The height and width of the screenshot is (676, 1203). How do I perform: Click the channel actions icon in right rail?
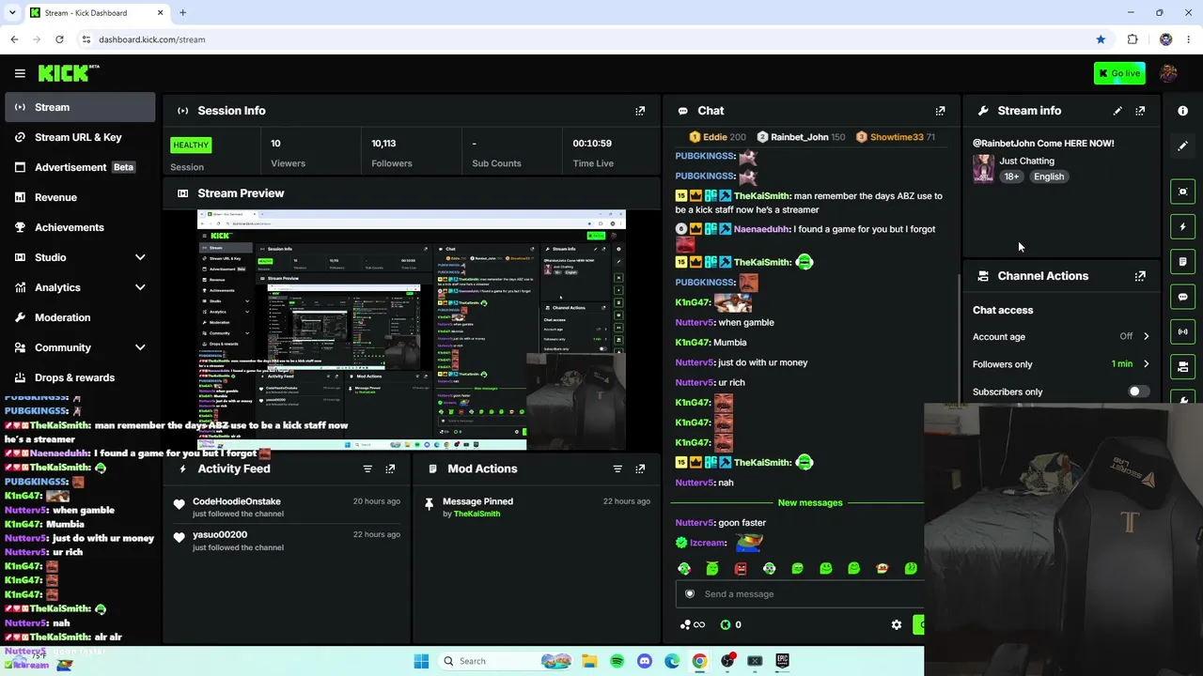pyautogui.click(x=1182, y=366)
